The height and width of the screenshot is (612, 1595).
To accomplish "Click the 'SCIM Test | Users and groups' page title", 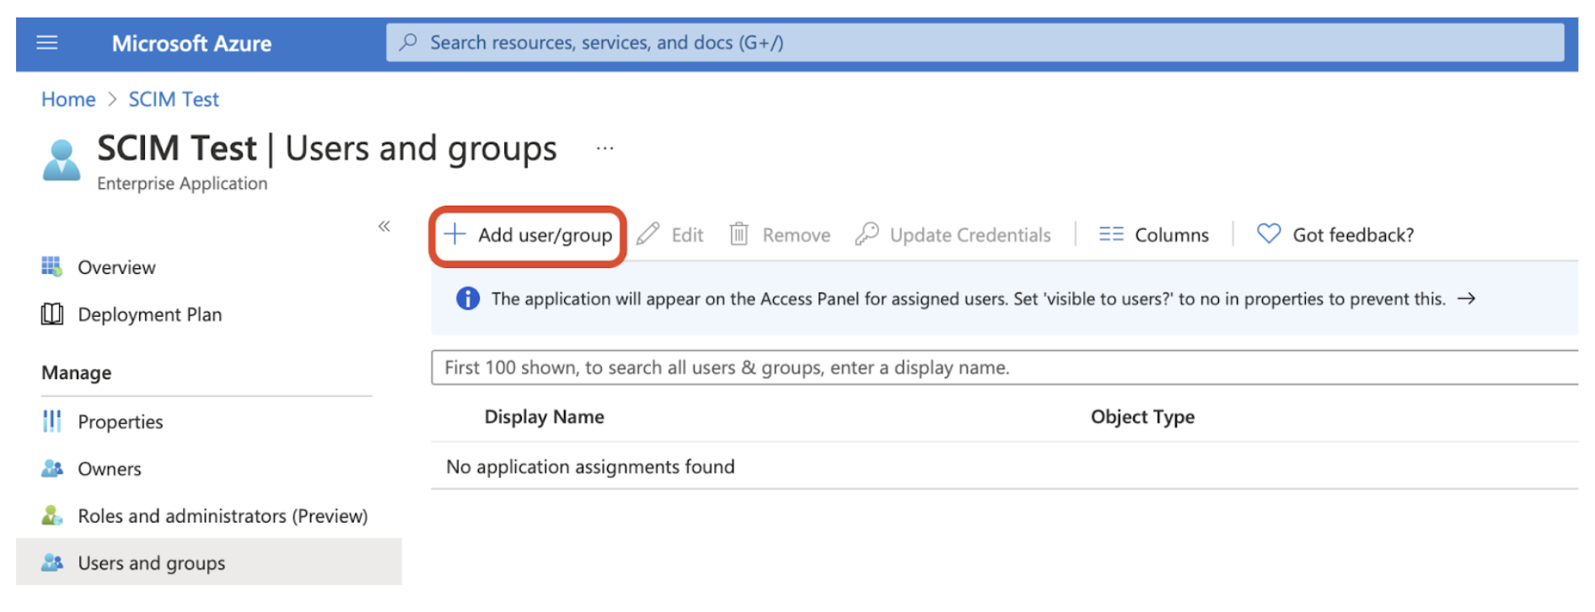I will click(327, 148).
